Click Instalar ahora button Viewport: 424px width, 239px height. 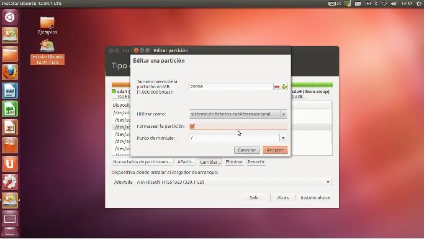315,197
